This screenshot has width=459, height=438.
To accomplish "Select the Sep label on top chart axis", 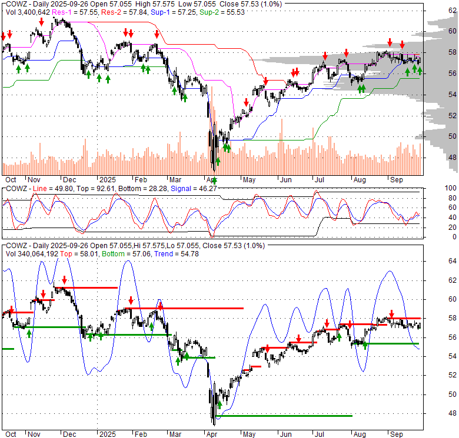I will pos(397,180).
